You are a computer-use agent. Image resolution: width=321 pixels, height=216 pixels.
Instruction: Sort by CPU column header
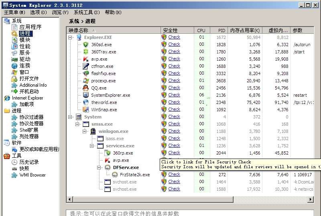pyautogui.click(x=202, y=31)
